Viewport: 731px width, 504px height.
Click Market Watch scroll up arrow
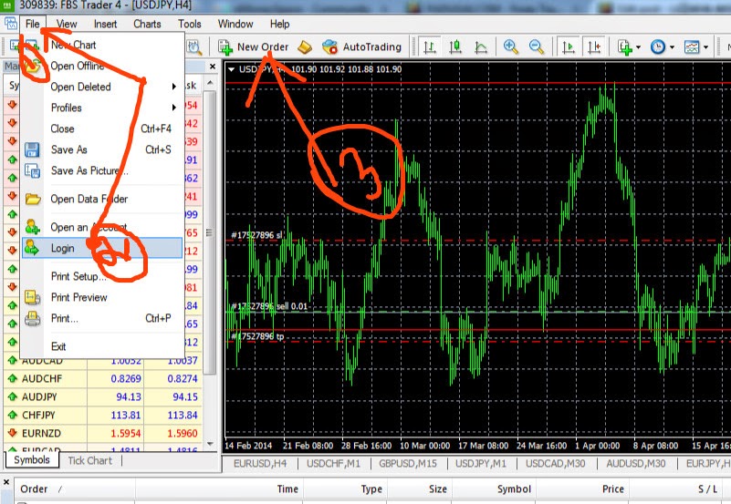click(x=210, y=83)
